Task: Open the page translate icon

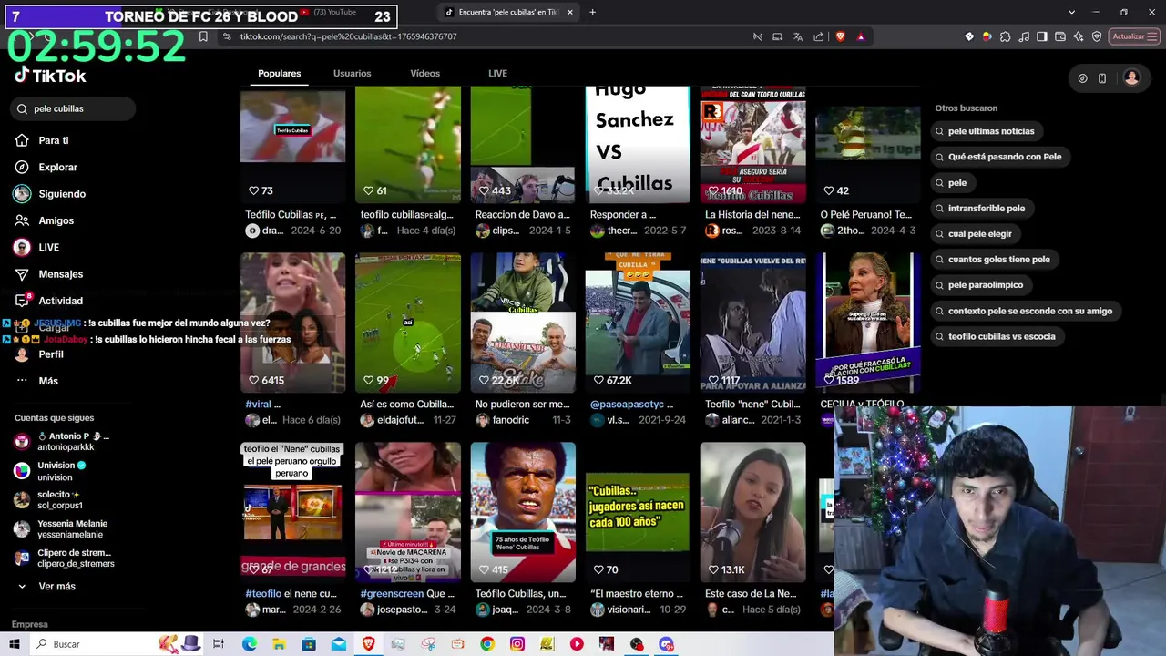Action: (798, 36)
